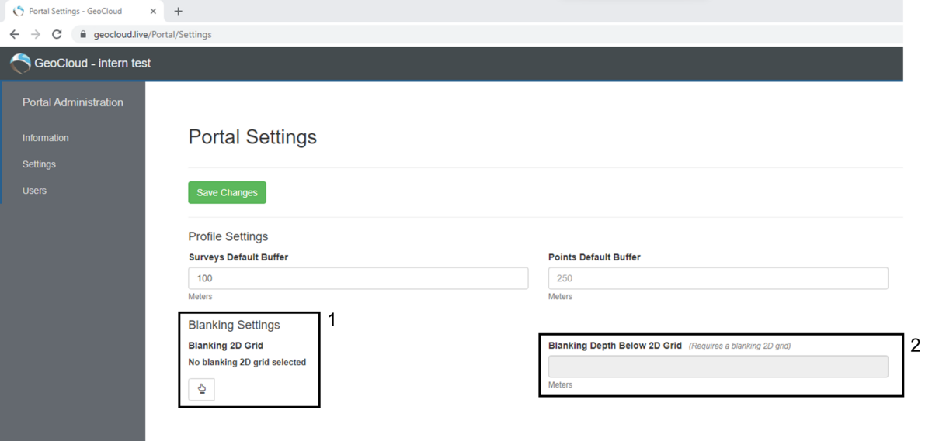The image size is (932, 441).
Task: Click the tab favicon for GeoCloud
Action: (19, 11)
